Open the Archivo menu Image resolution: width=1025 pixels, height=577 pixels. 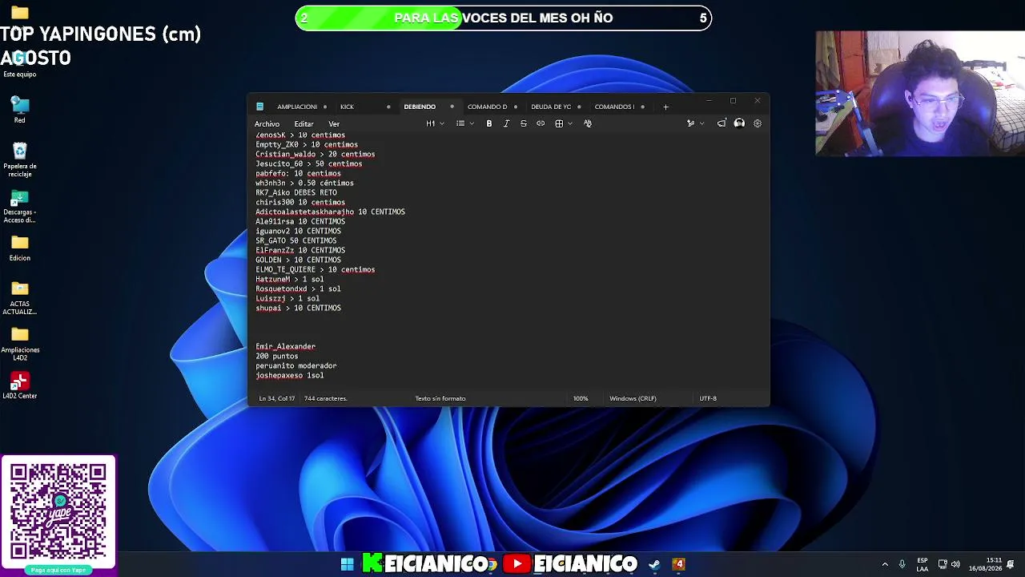coord(267,124)
